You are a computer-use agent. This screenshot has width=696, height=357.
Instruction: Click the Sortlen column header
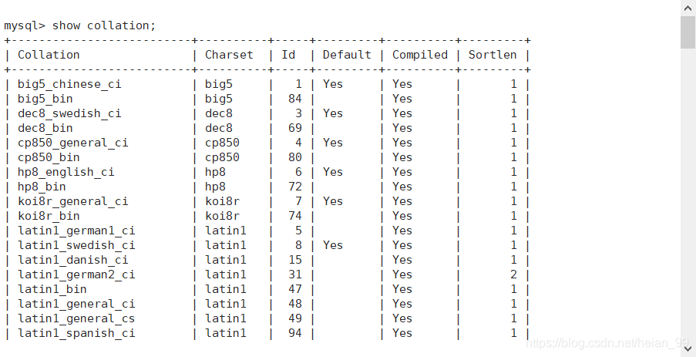coord(493,55)
